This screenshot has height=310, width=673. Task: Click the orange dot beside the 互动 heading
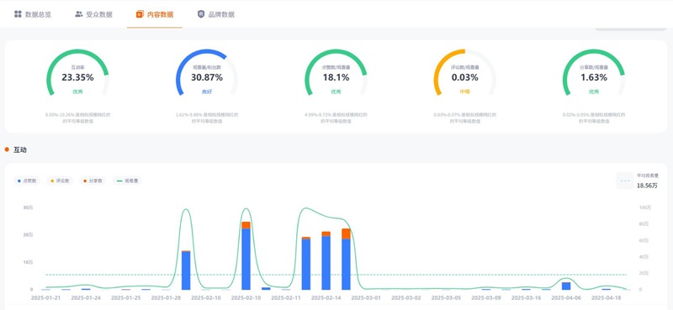(x=7, y=150)
